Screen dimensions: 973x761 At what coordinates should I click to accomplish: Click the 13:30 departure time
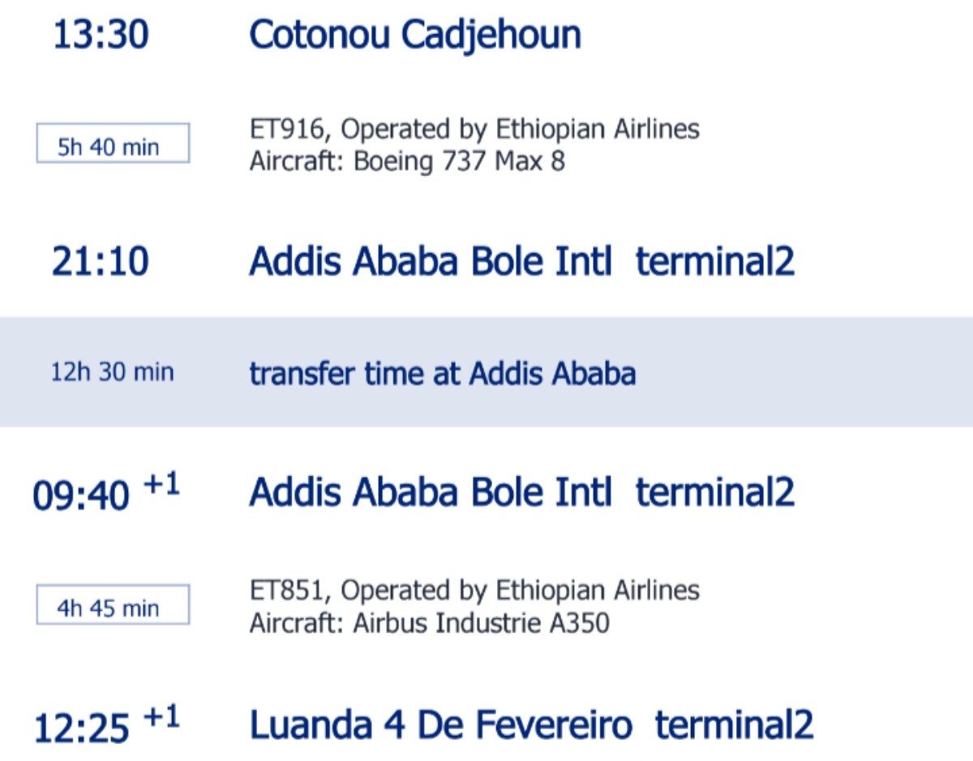point(101,36)
